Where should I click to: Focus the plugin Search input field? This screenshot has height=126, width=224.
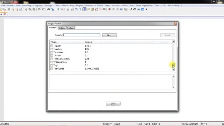82,35
